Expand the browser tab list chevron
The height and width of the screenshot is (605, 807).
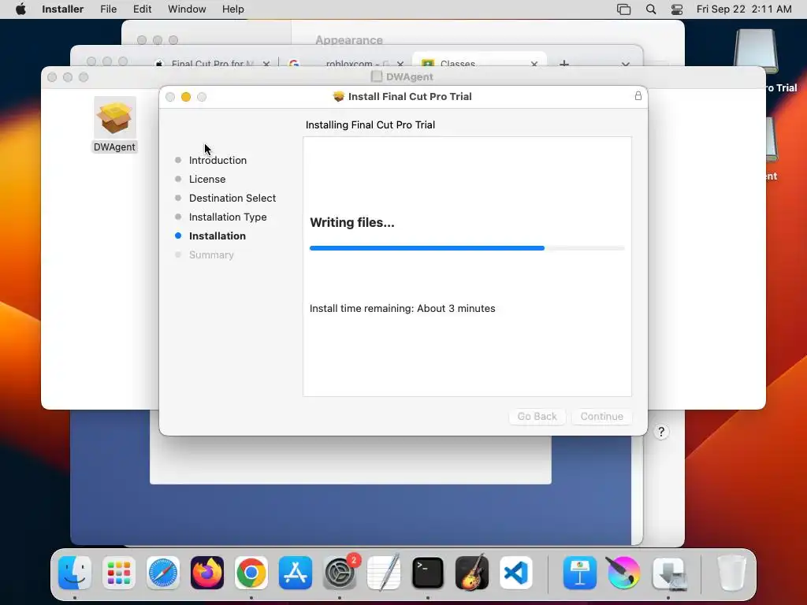click(625, 64)
